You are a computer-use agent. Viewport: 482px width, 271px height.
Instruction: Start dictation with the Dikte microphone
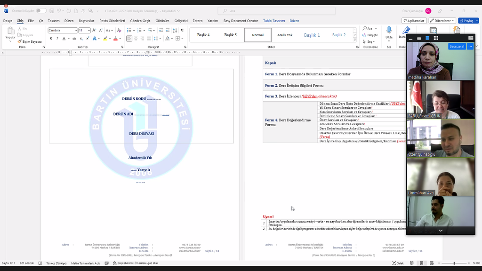(x=389, y=32)
